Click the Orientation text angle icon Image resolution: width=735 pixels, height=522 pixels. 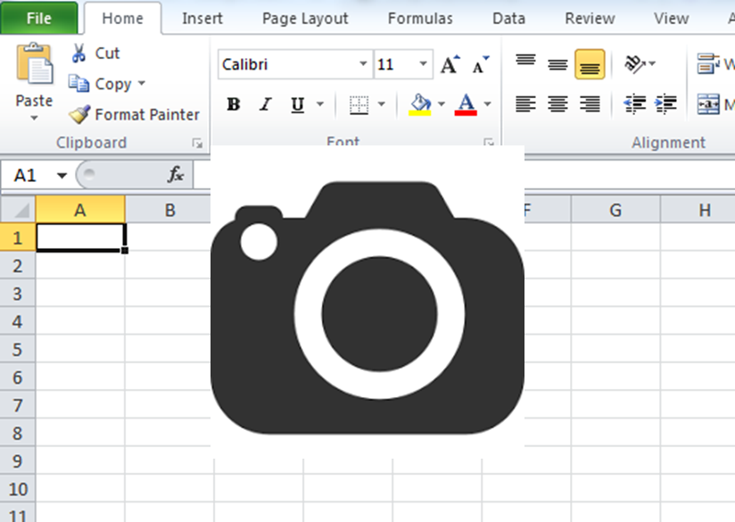point(635,63)
